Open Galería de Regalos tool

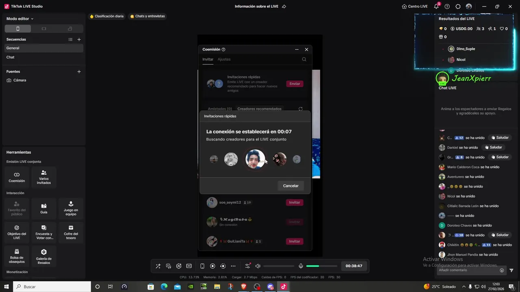(x=44, y=256)
